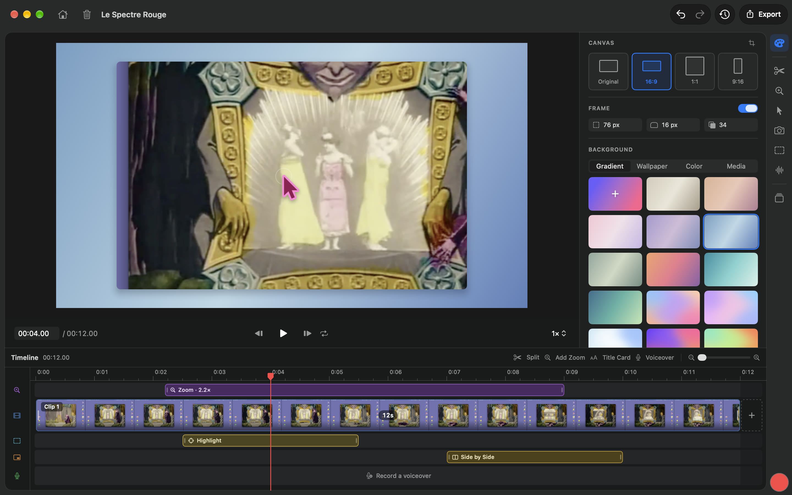This screenshot has height=495, width=792.
Task: Select the 9:16 canvas ratio
Action: pyautogui.click(x=738, y=71)
